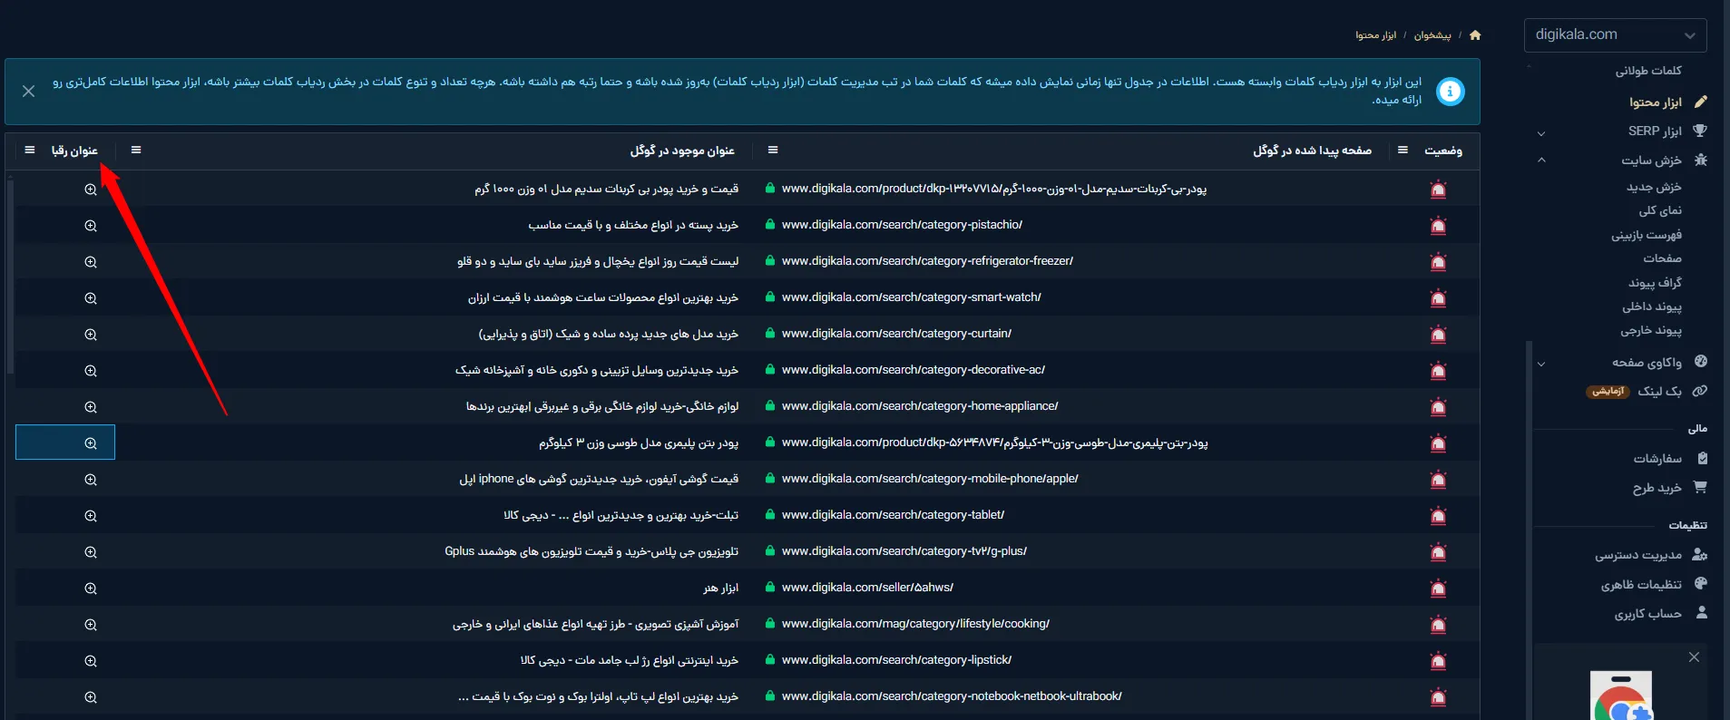The width and height of the screenshot is (1730, 720).
Task: Select پیوند داخلی in sidebar
Action: click(1651, 306)
